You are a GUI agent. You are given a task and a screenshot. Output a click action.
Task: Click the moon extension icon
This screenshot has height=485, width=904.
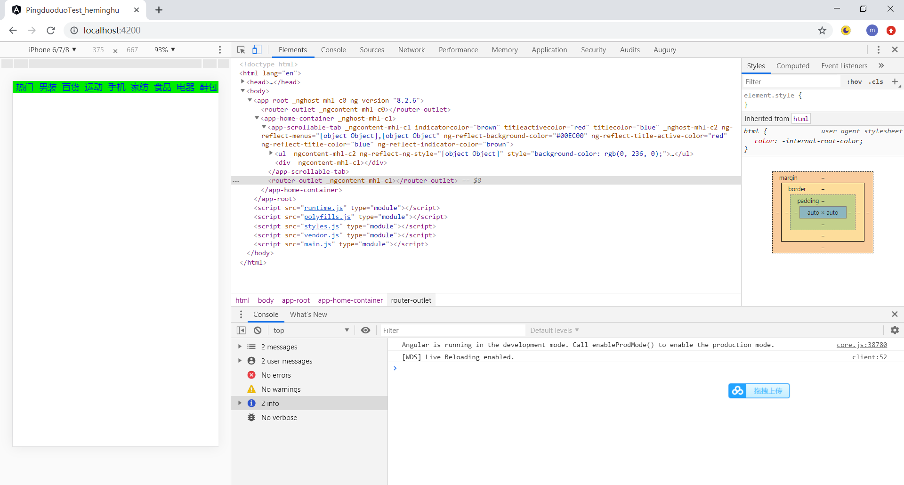pyautogui.click(x=846, y=31)
